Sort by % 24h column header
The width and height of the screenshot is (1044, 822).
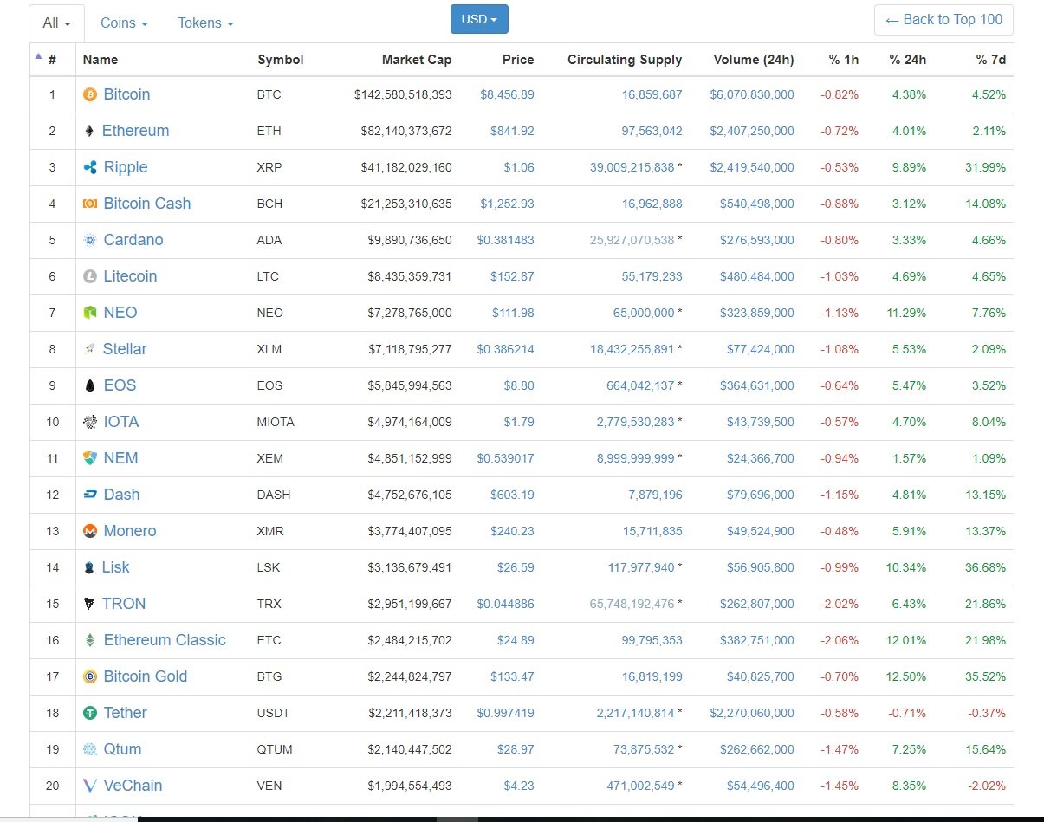907,60
